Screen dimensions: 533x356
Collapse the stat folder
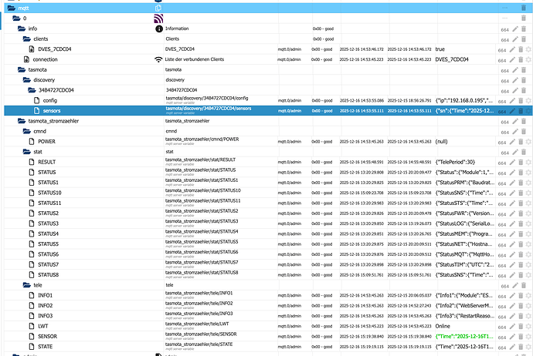click(x=28, y=152)
